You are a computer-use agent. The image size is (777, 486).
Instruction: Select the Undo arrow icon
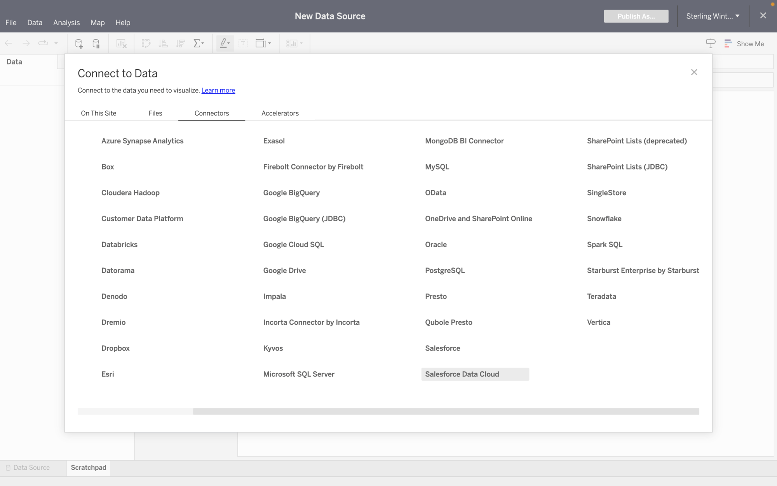(9, 43)
